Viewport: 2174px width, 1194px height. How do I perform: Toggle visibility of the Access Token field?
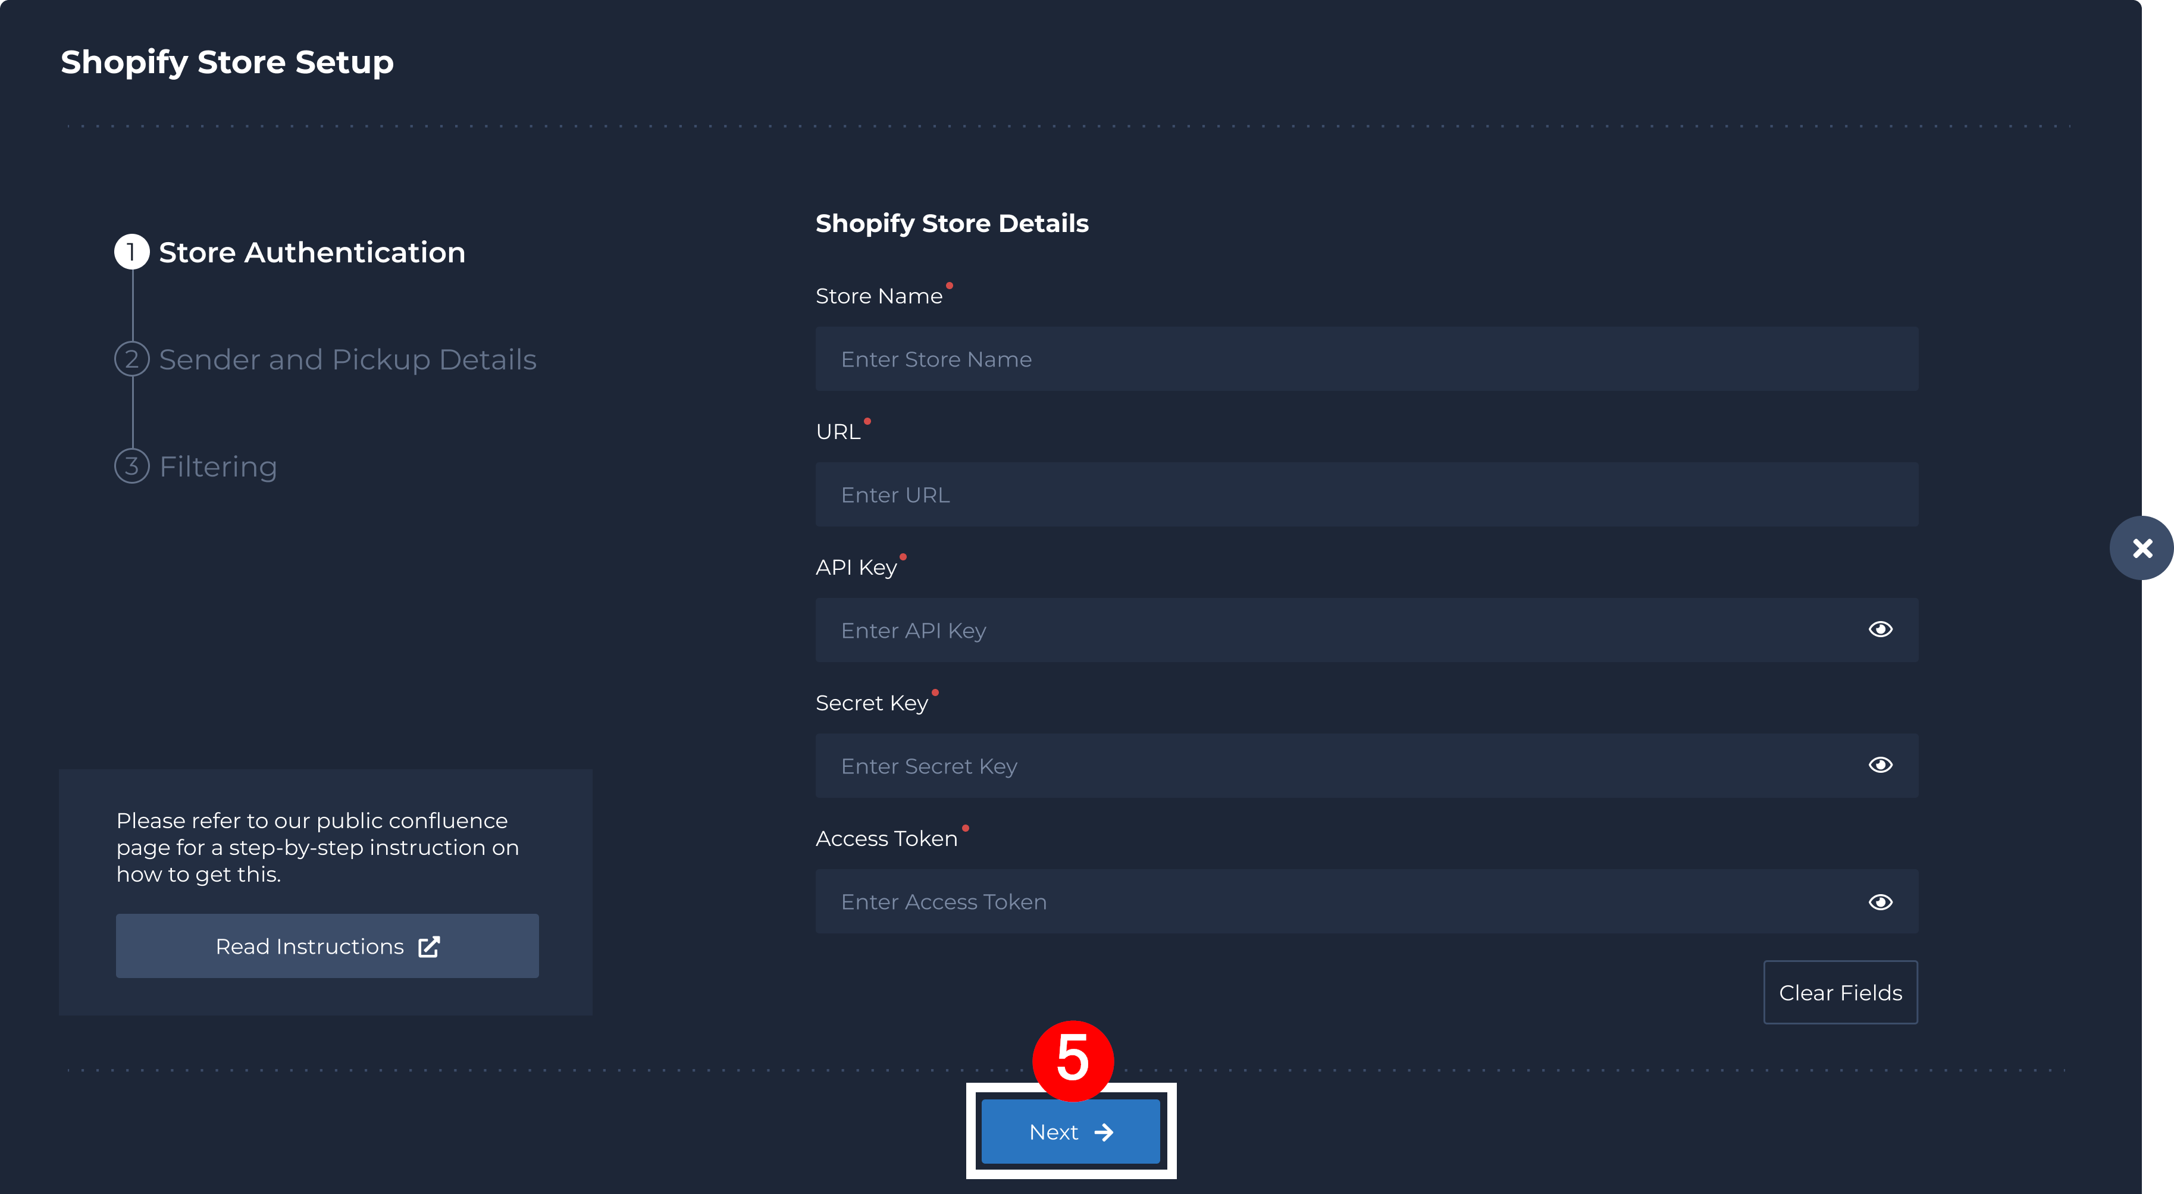click(x=1880, y=902)
